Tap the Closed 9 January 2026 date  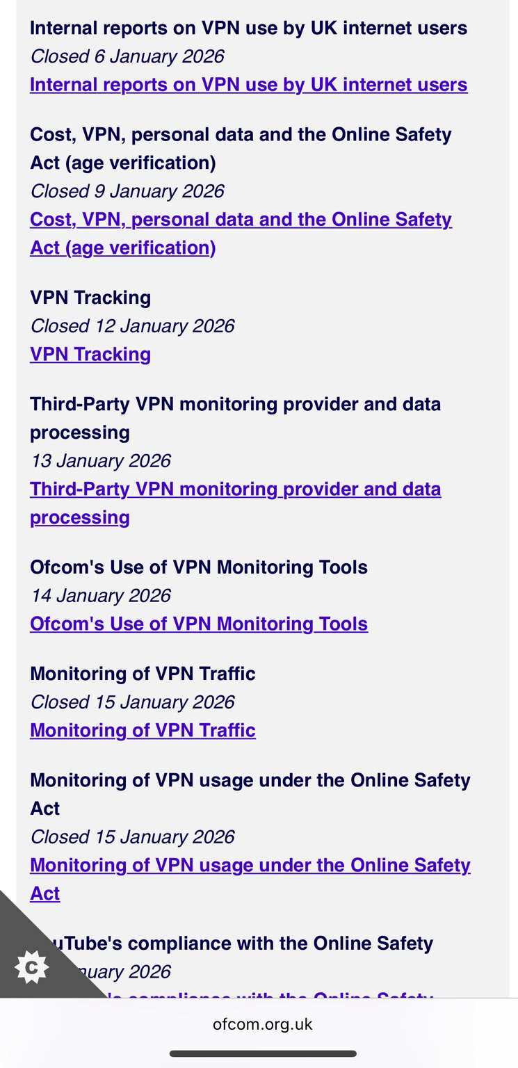(x=127, y=191)
